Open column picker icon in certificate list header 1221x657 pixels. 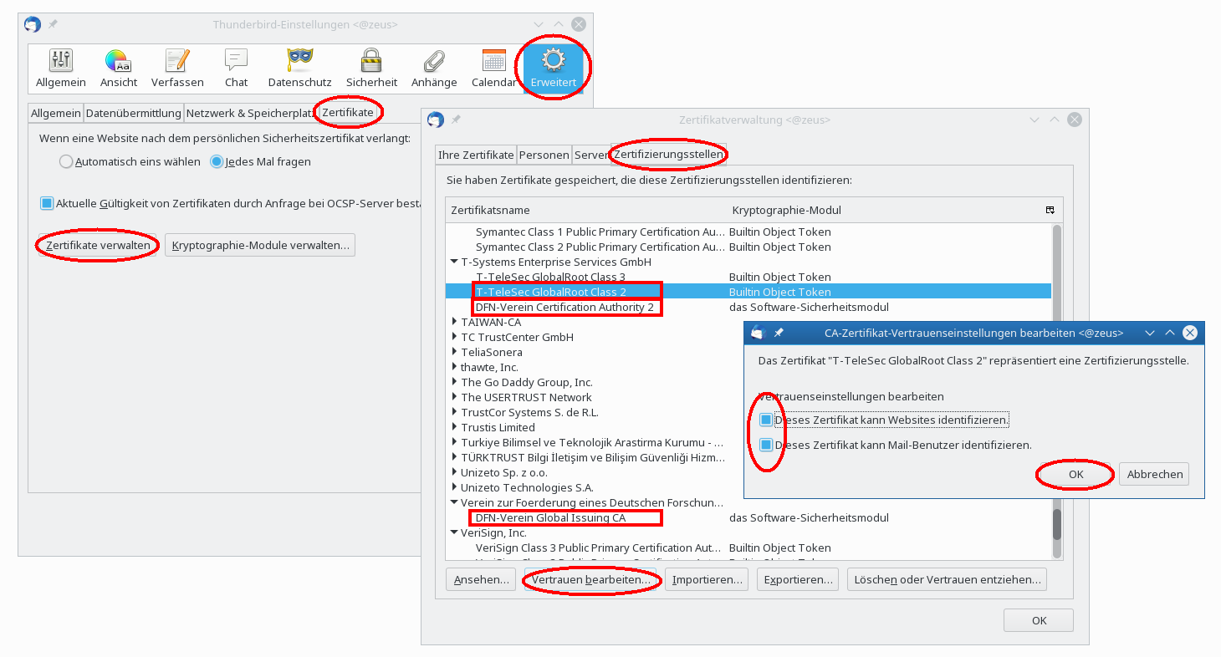point(1050,210)
